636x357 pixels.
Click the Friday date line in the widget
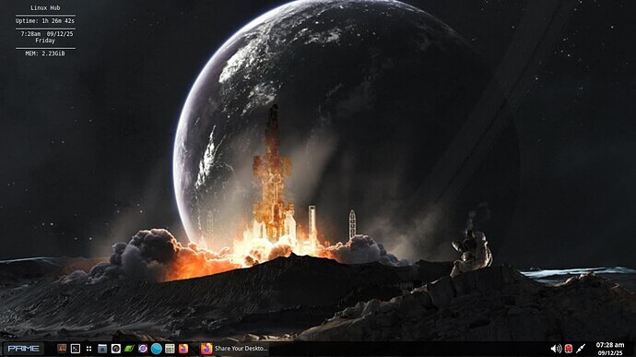[x=45, y=41]
